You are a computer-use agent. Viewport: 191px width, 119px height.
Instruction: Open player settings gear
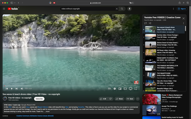[115, 89]
